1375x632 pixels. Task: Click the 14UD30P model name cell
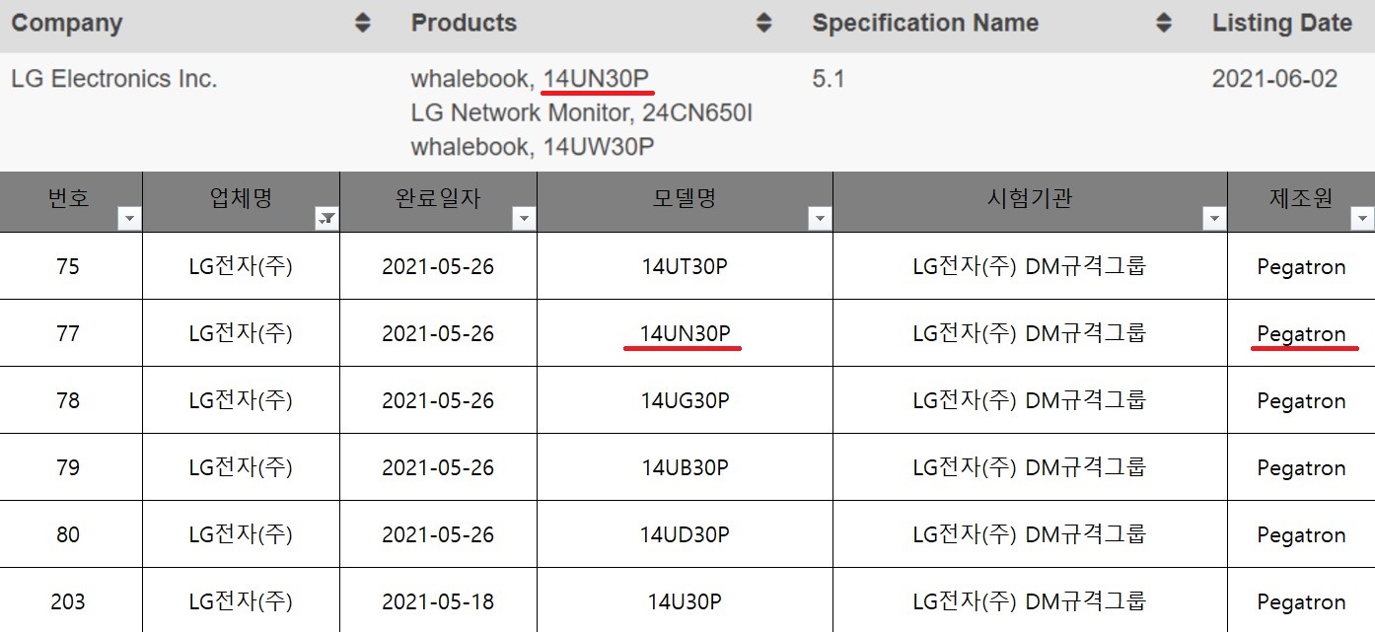click(x=685, y=535)
